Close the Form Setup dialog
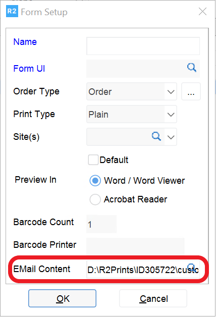 coord(202,12)
